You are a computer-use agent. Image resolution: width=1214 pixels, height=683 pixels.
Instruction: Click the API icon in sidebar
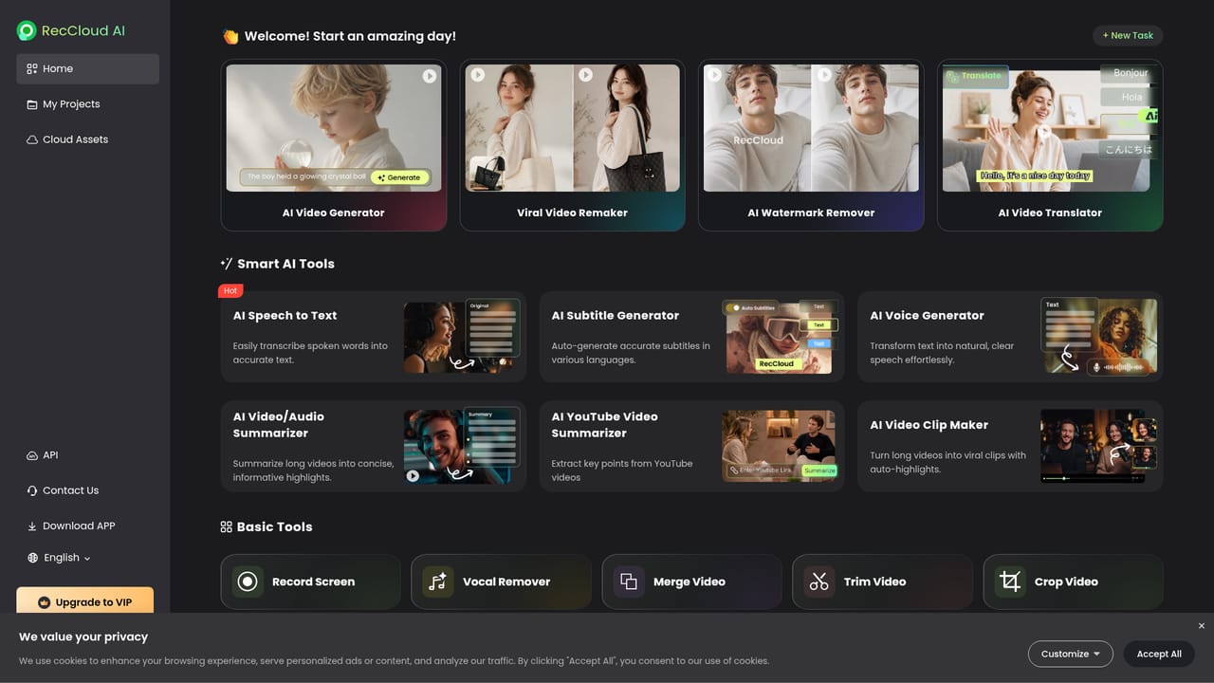(32, 455)
